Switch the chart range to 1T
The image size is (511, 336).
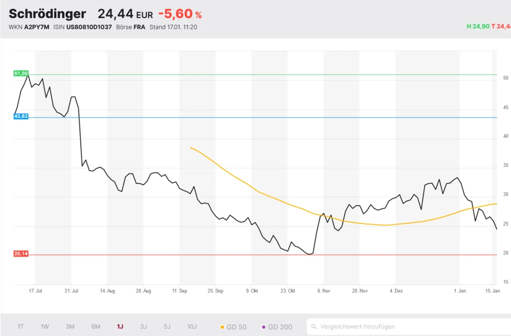(20, 326)
